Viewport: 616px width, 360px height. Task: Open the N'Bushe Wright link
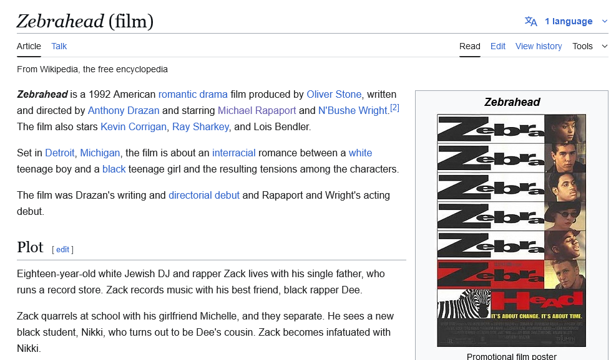tap(353, 111)
